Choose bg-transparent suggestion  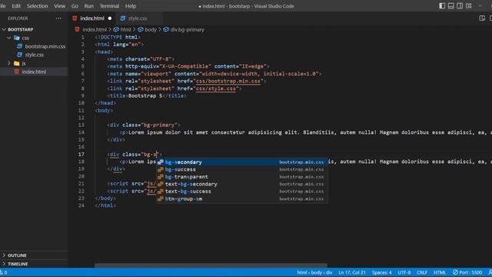[242, 177]
